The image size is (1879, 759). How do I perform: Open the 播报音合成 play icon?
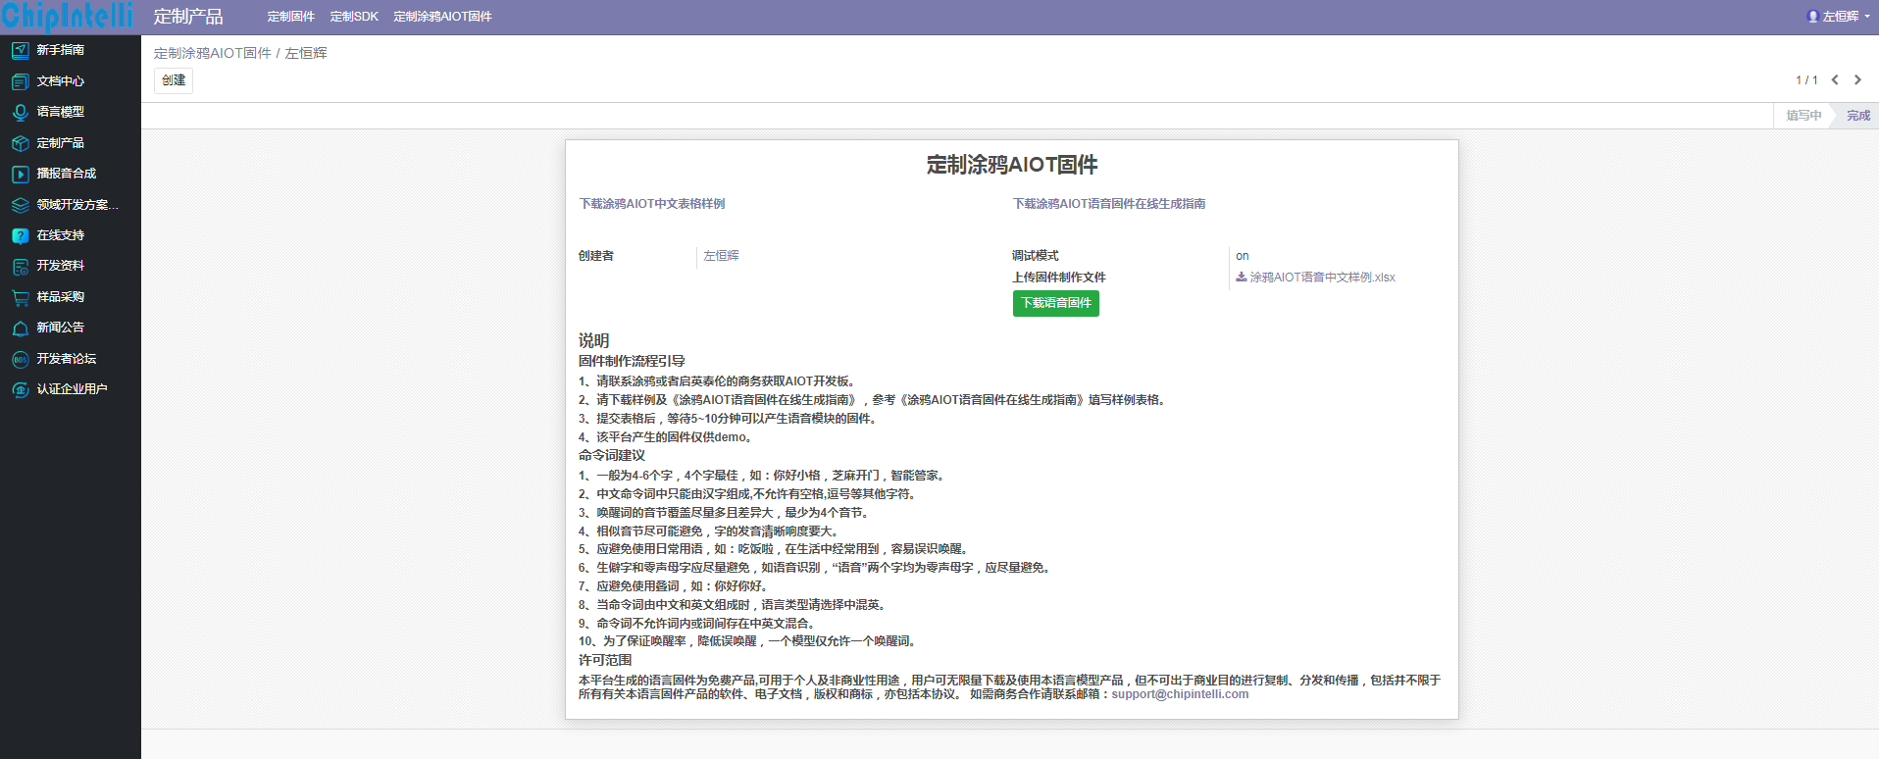[20, 174]
